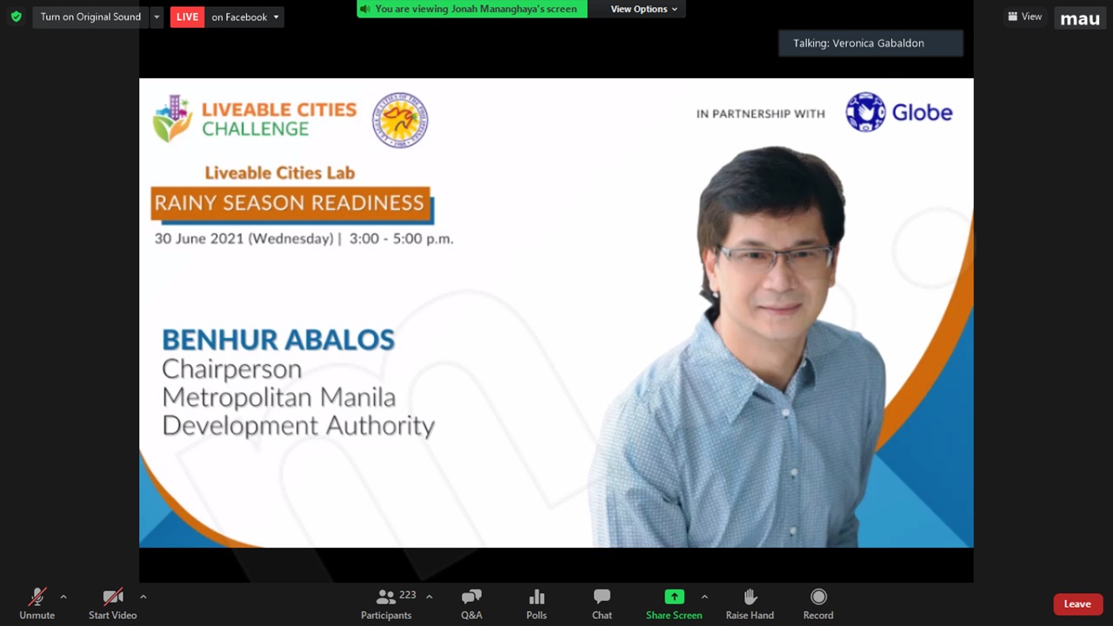Click the green Share Screen icon
This screenshot has width=1113, height=626.
tap(674, 596)
